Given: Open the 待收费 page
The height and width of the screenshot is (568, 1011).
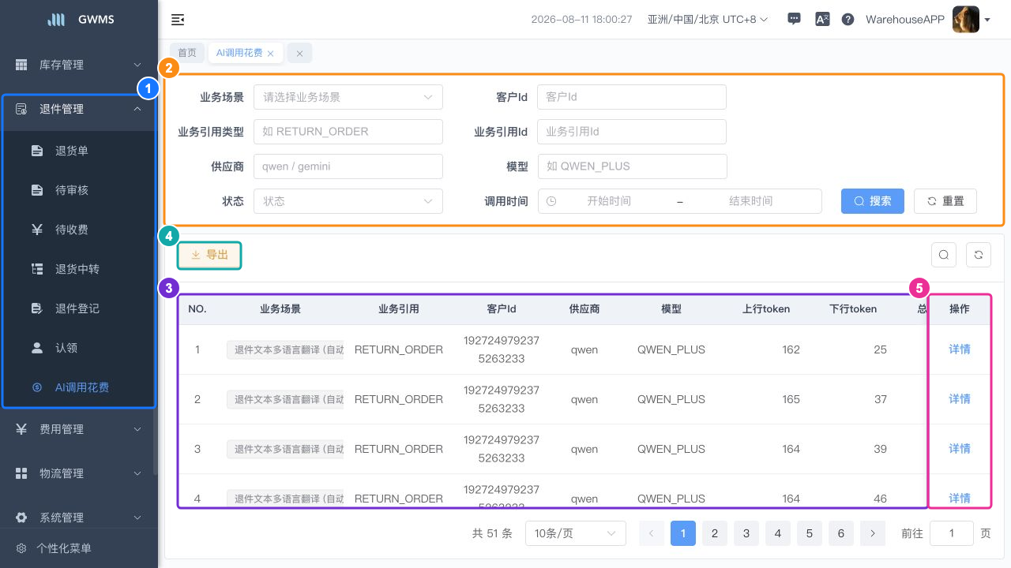Looking at the screenshot, I should pos(79,230).
